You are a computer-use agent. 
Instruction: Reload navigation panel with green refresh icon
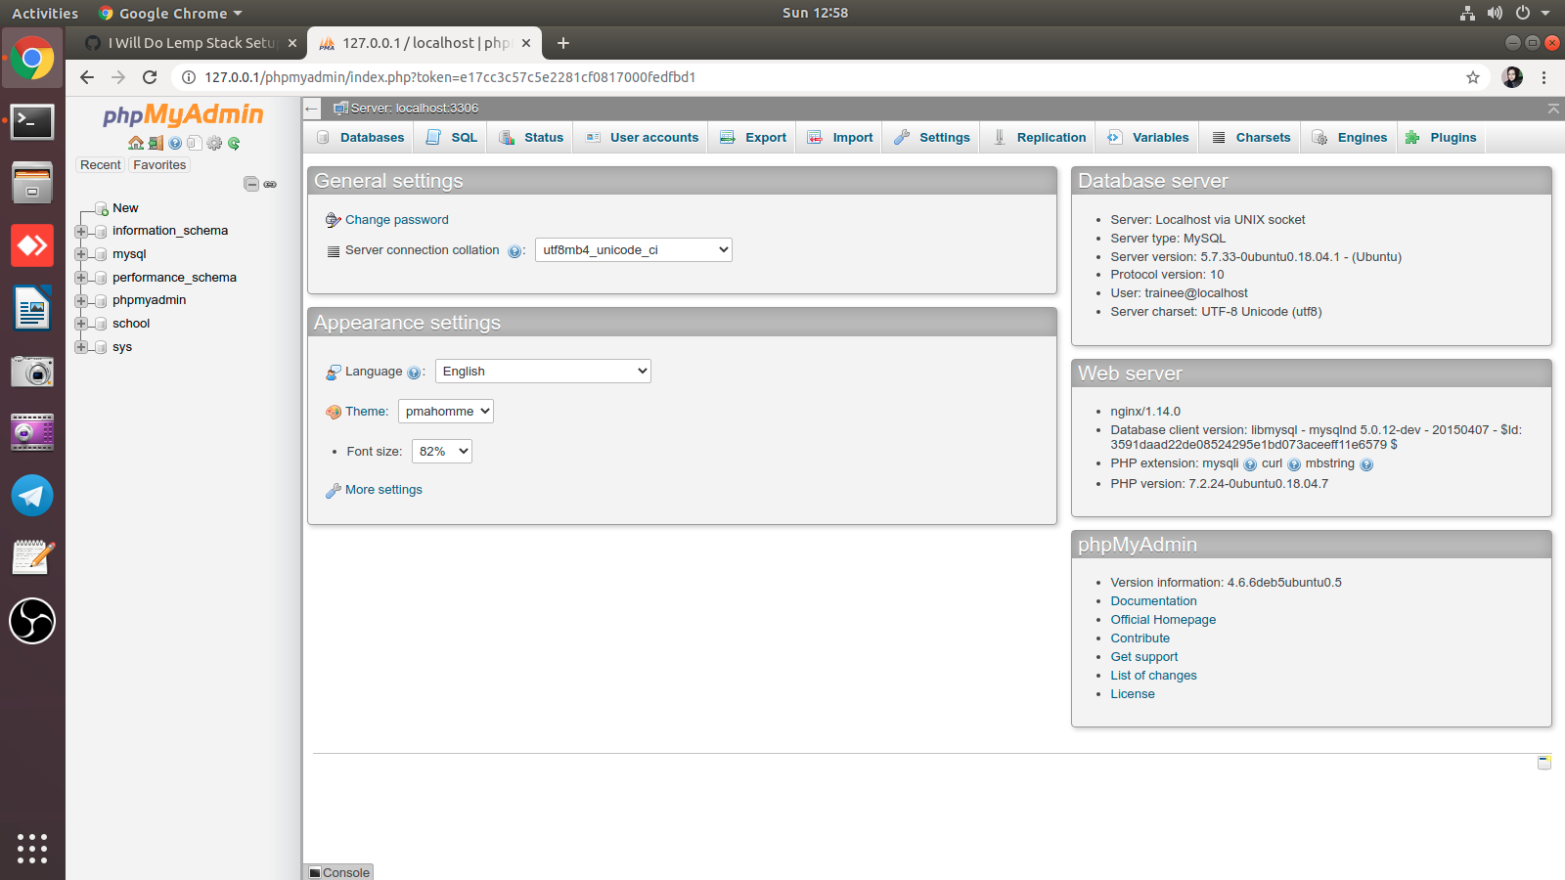(x=234, y=143)
